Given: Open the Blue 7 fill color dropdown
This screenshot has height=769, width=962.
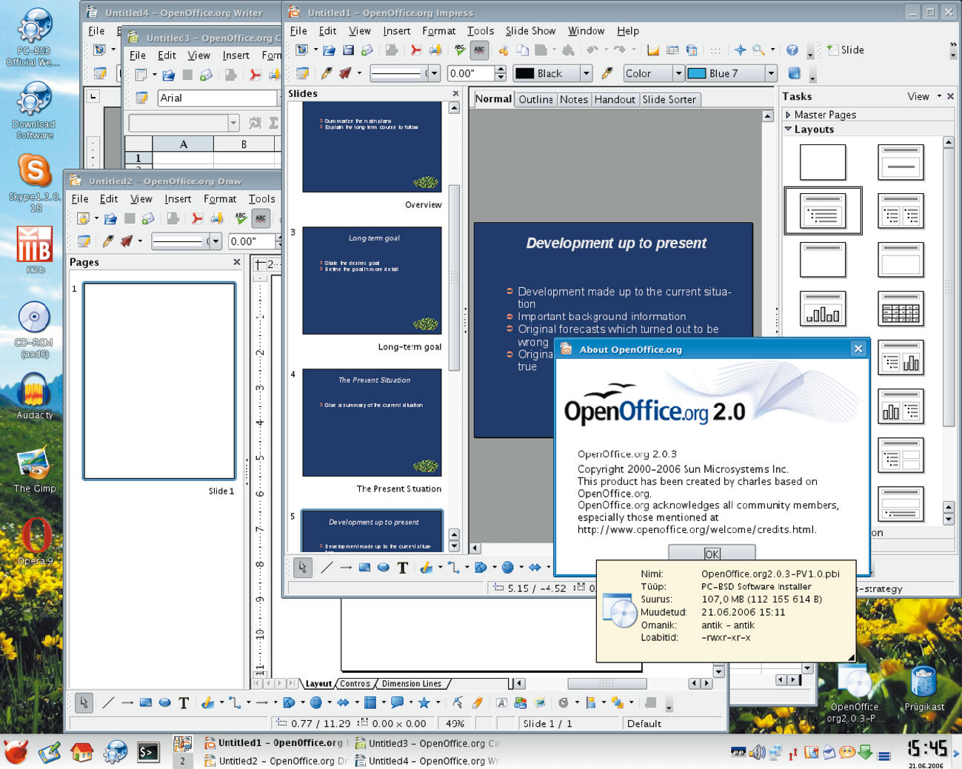Looking at the screenshot, I should click(x=771, y=73).
